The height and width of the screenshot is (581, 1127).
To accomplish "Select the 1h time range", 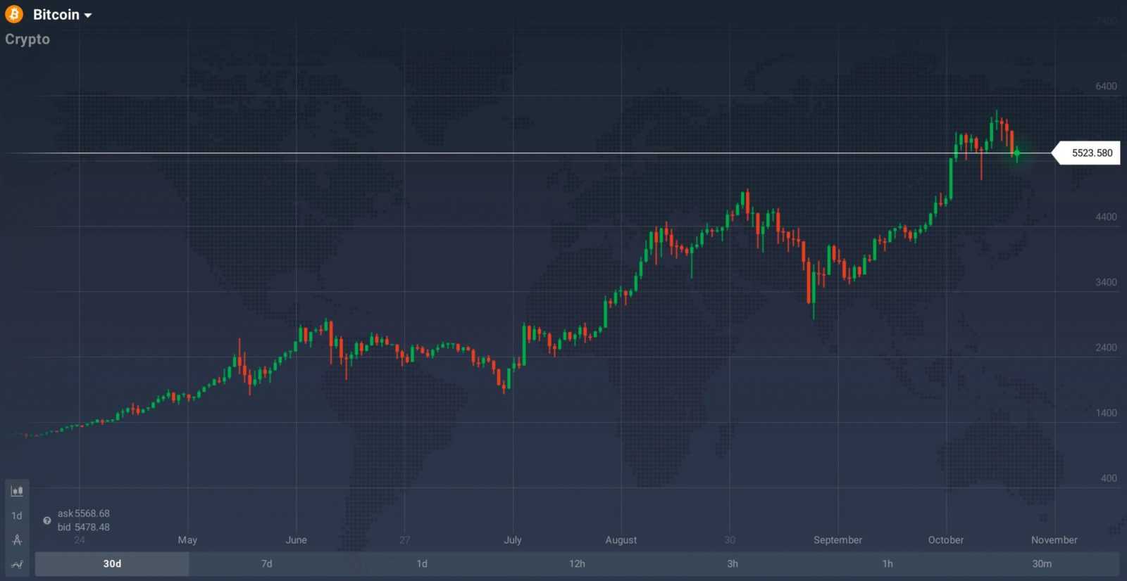I will (888, 563).
